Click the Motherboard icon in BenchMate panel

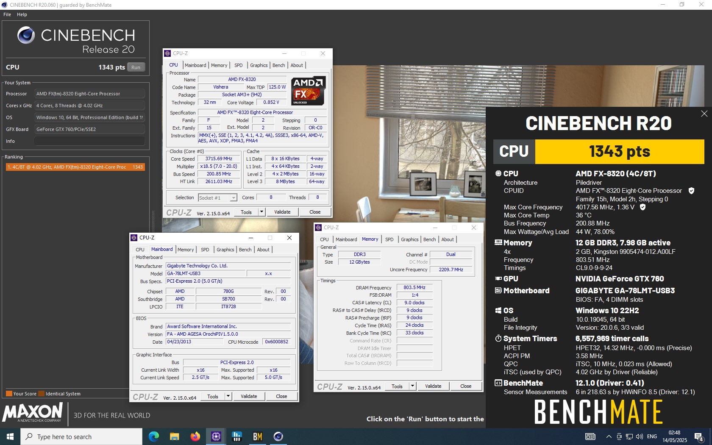[x=498, y=290]
